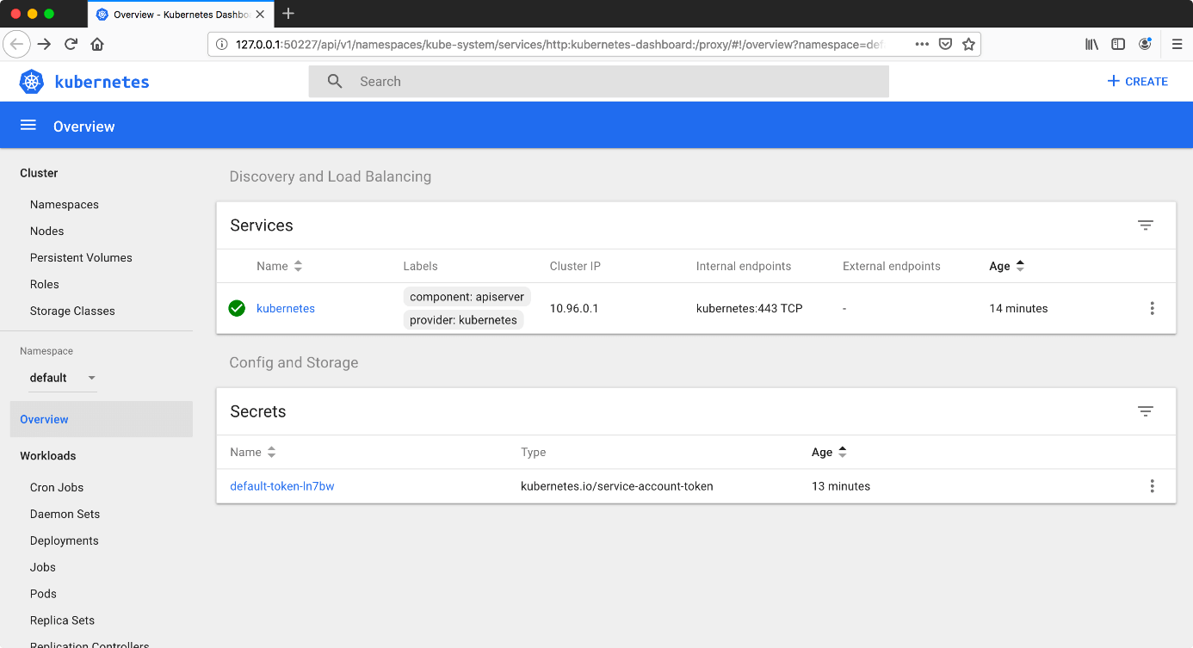Open the three-dot menu for the kubernetes service

(1152, 308)
